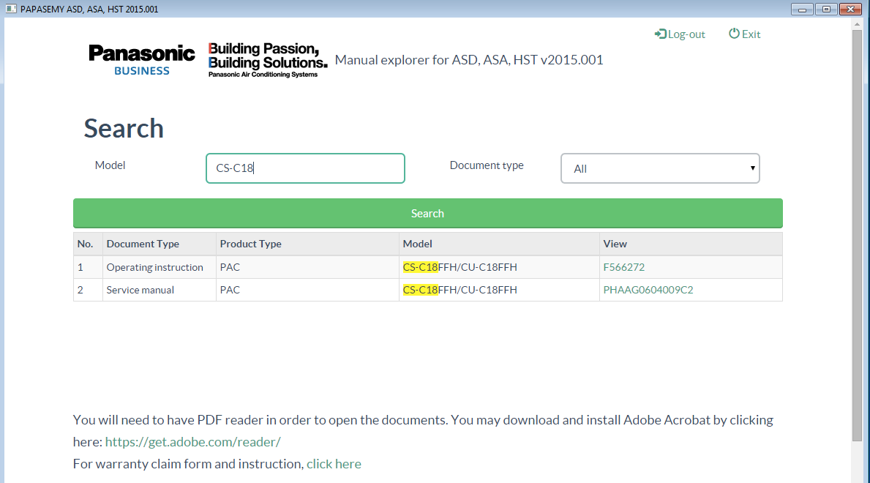Follow the get.adobe.com/reader link

click(x=192, y=442)
